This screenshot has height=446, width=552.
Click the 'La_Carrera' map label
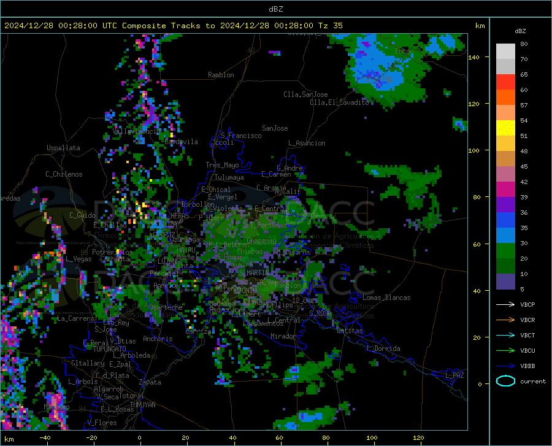(x=75, y=318)
